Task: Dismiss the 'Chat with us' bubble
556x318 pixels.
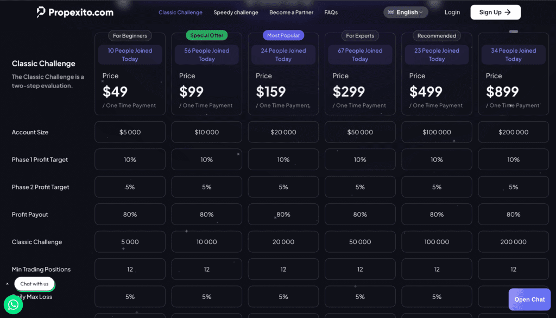Action: coord(8,284)
